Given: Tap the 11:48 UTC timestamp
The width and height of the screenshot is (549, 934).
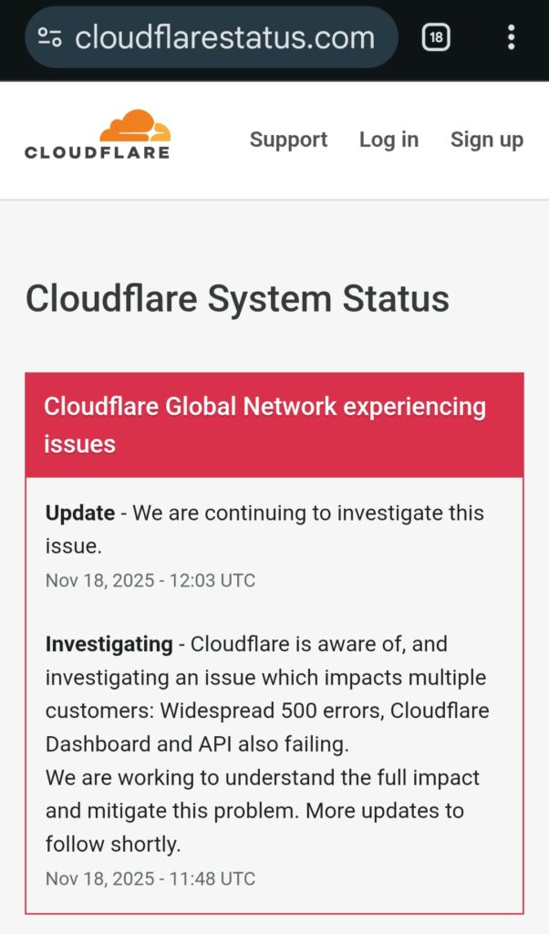Looking at the screenshot, I should tap(150, 878).
